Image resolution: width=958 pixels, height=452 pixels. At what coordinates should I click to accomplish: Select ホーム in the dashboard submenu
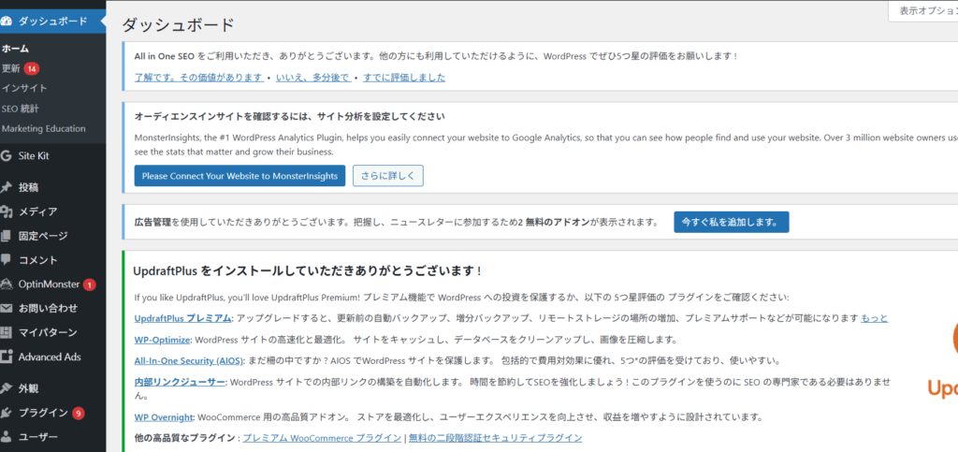coord(15,49)
